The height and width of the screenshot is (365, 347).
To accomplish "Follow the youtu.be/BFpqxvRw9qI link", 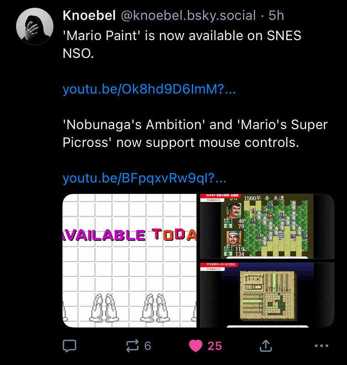I will [144, 178].
